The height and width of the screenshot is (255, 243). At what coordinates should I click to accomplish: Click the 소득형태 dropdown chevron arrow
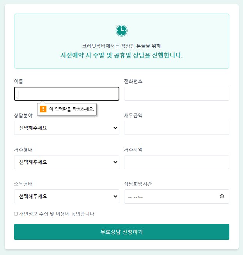point(115,196)
